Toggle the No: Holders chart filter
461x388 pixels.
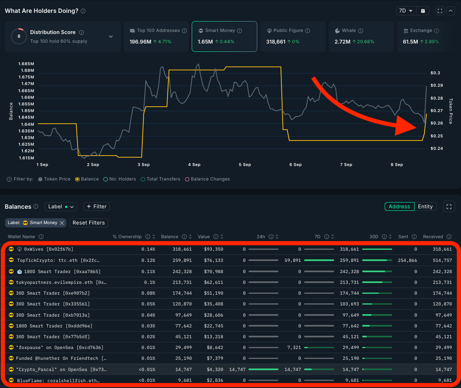(x=120, y=179)
